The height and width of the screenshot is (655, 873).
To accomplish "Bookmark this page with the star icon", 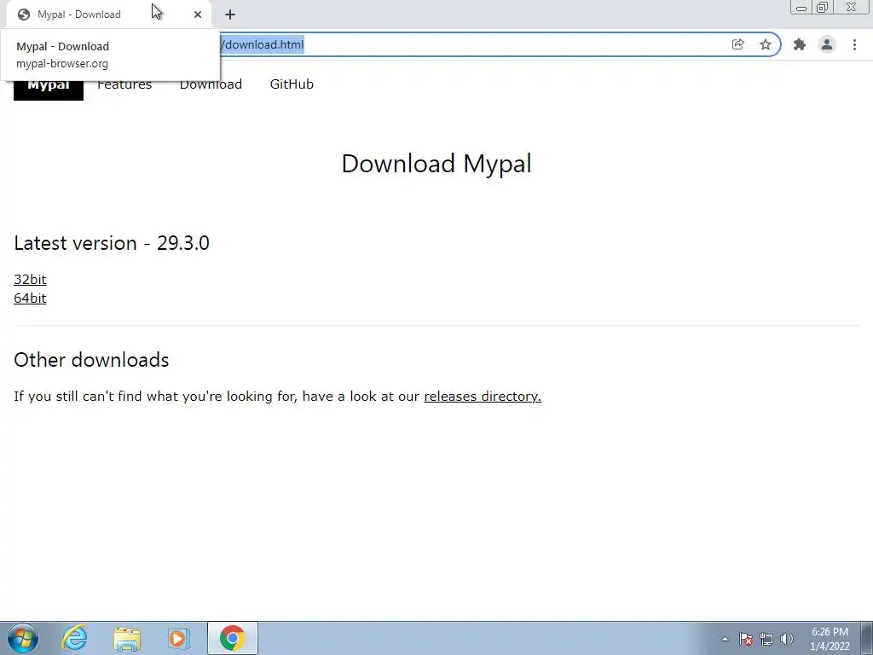I will coord(766,44).
